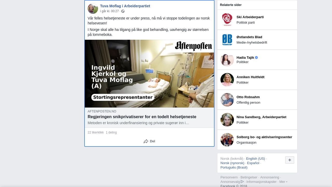Open Østlandets Blad page name
Viewport: 332px width, 187px height.
(249, 37)
